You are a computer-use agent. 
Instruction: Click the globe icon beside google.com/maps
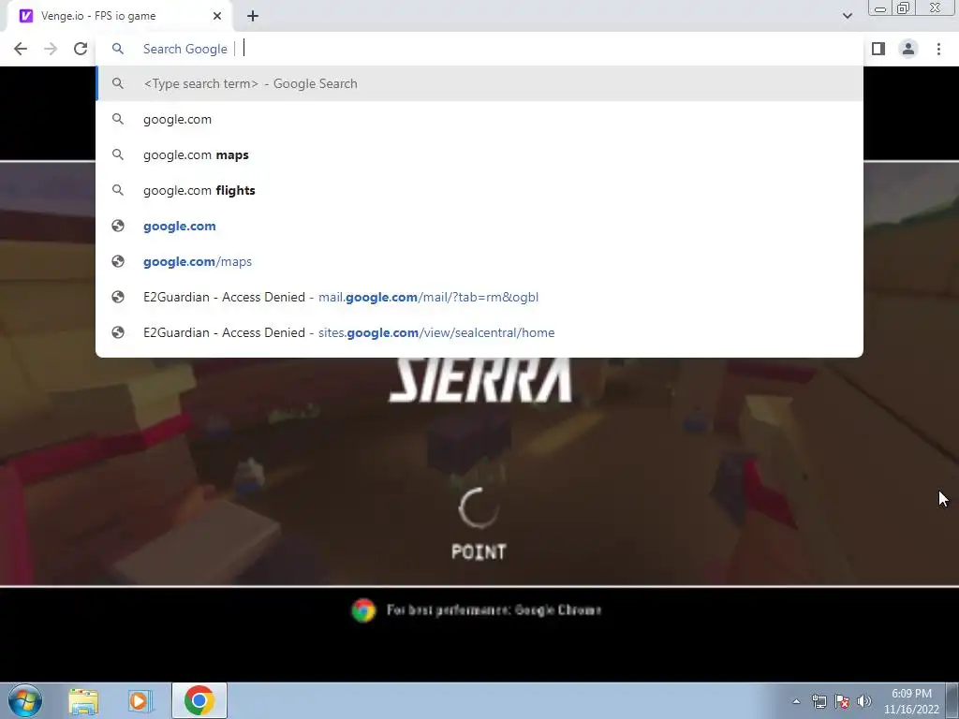(118, 261)
